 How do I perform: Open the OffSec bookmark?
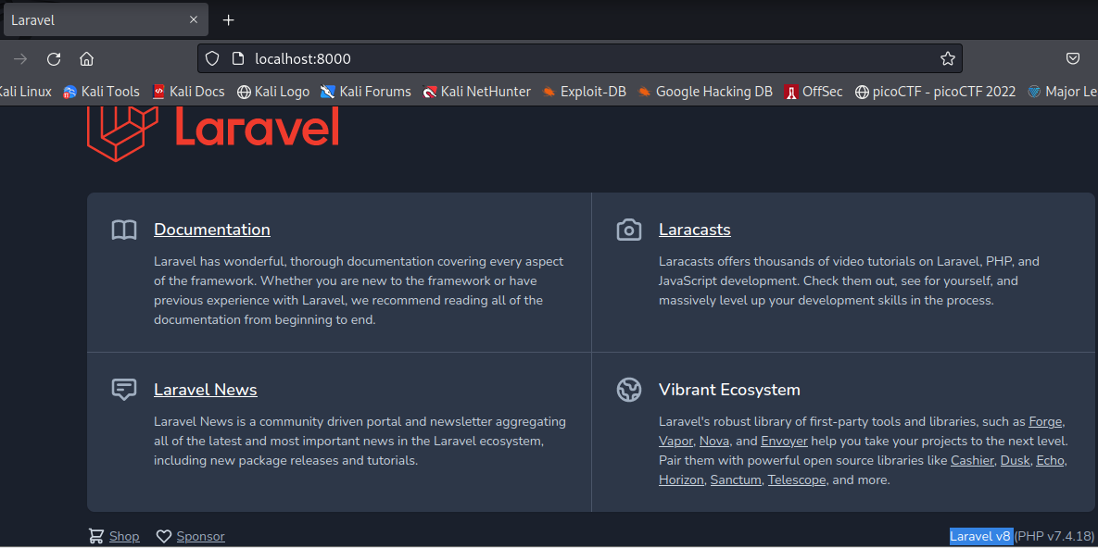(814, 91)
